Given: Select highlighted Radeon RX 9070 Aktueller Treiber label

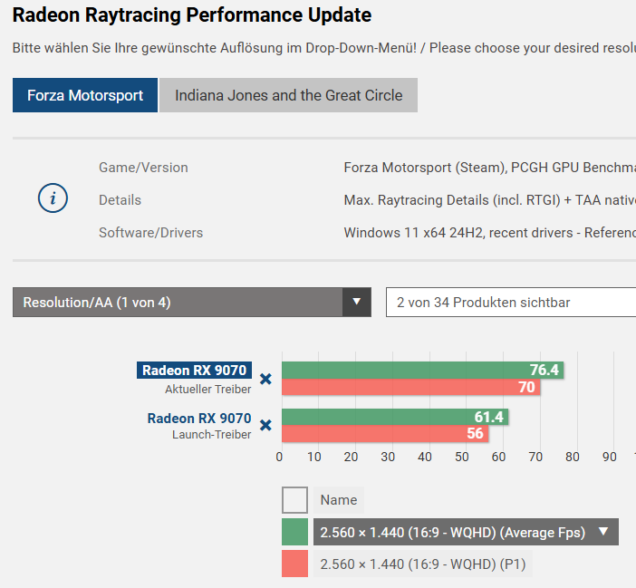Looking at the screenshot, I should click(x=194, y=371).
